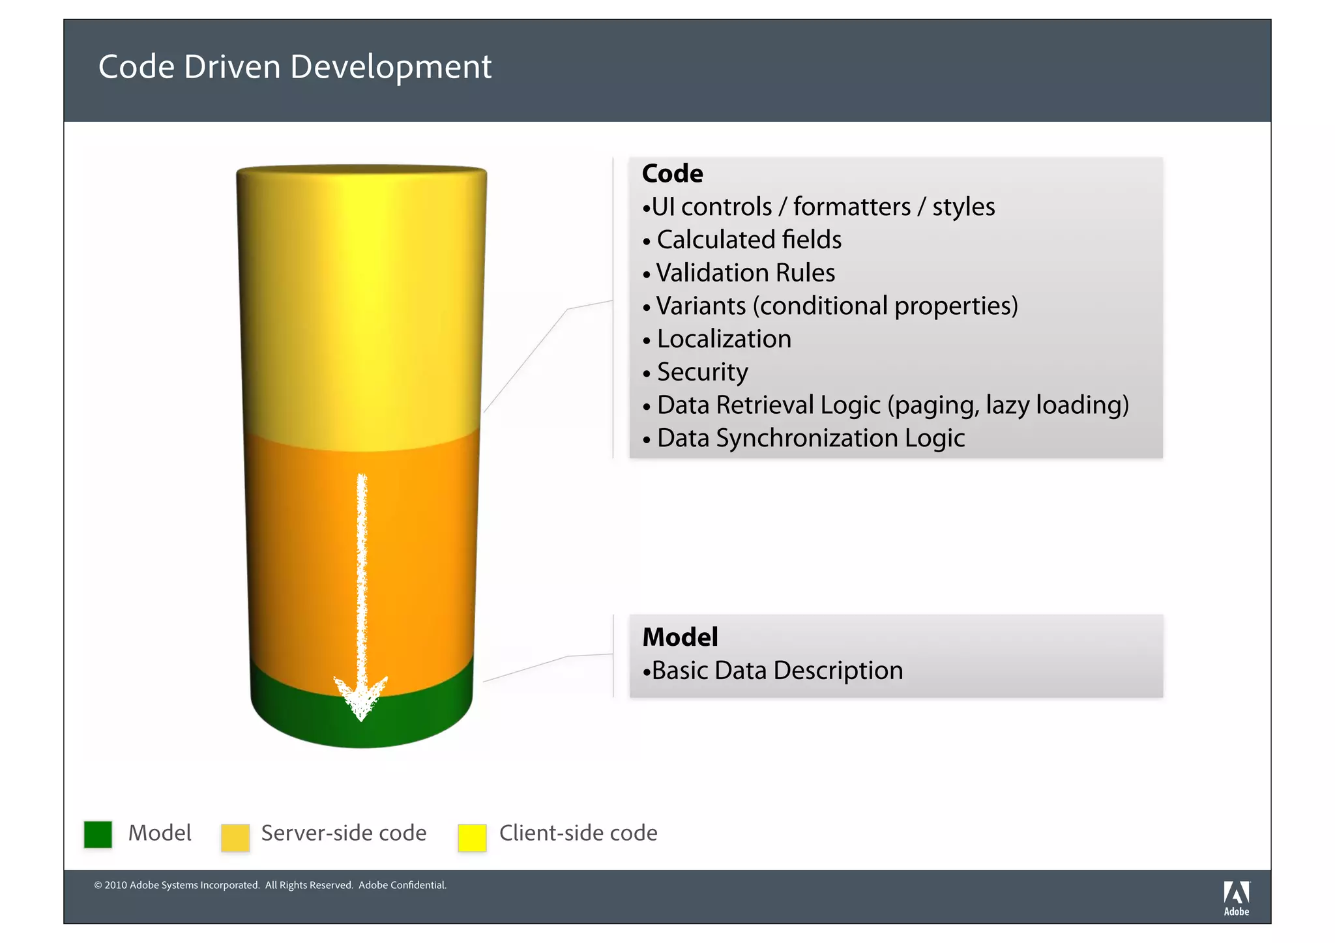Select the Calculated fields bullet

748,240
